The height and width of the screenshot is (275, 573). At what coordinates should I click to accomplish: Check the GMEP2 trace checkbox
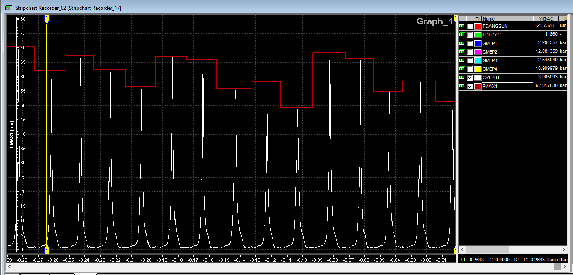pyautogui.click(x=470, y=52)
